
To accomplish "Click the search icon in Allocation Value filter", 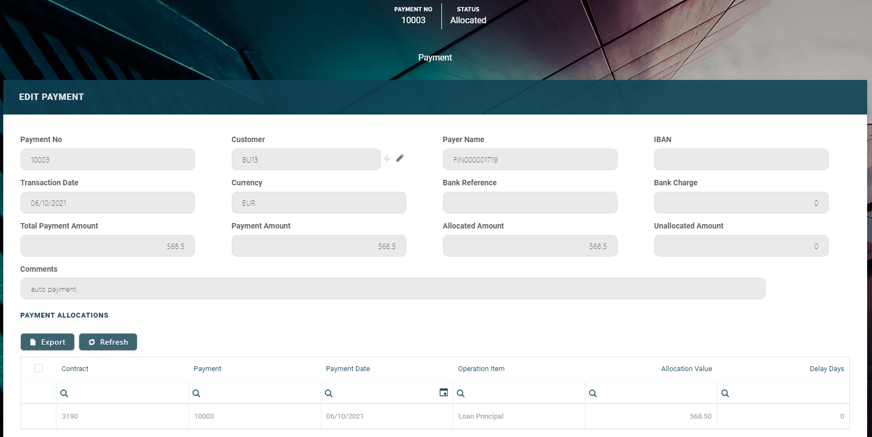I will [593, 393].
